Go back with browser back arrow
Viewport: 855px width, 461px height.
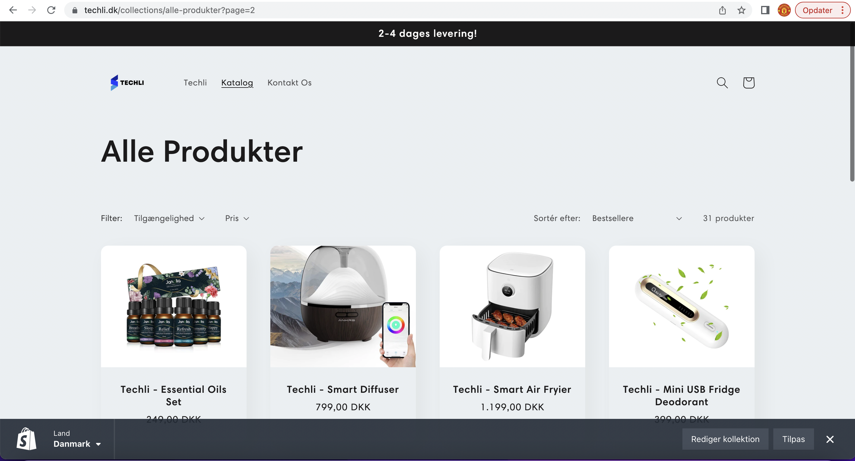pos(13,10)
